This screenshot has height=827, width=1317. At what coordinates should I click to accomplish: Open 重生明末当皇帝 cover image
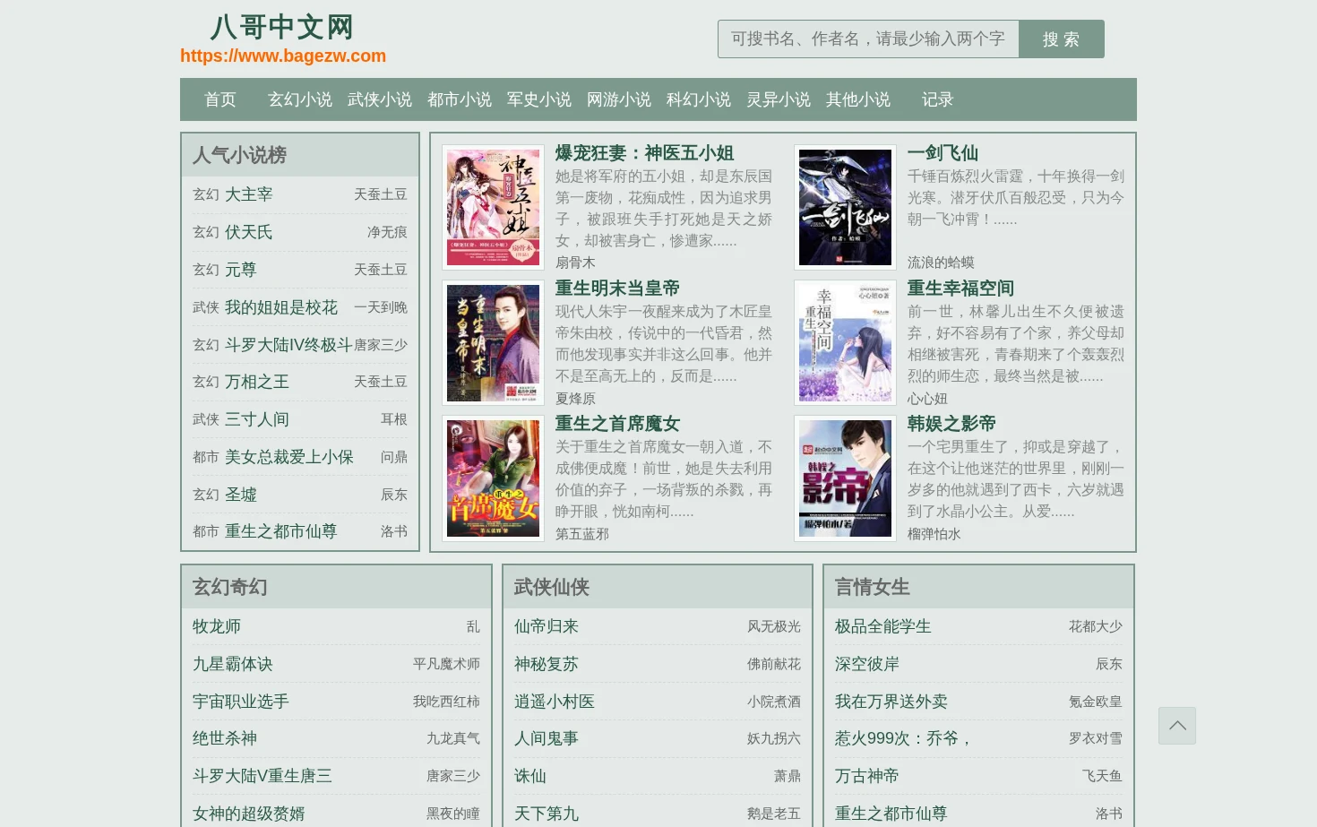tap(493, 342)
